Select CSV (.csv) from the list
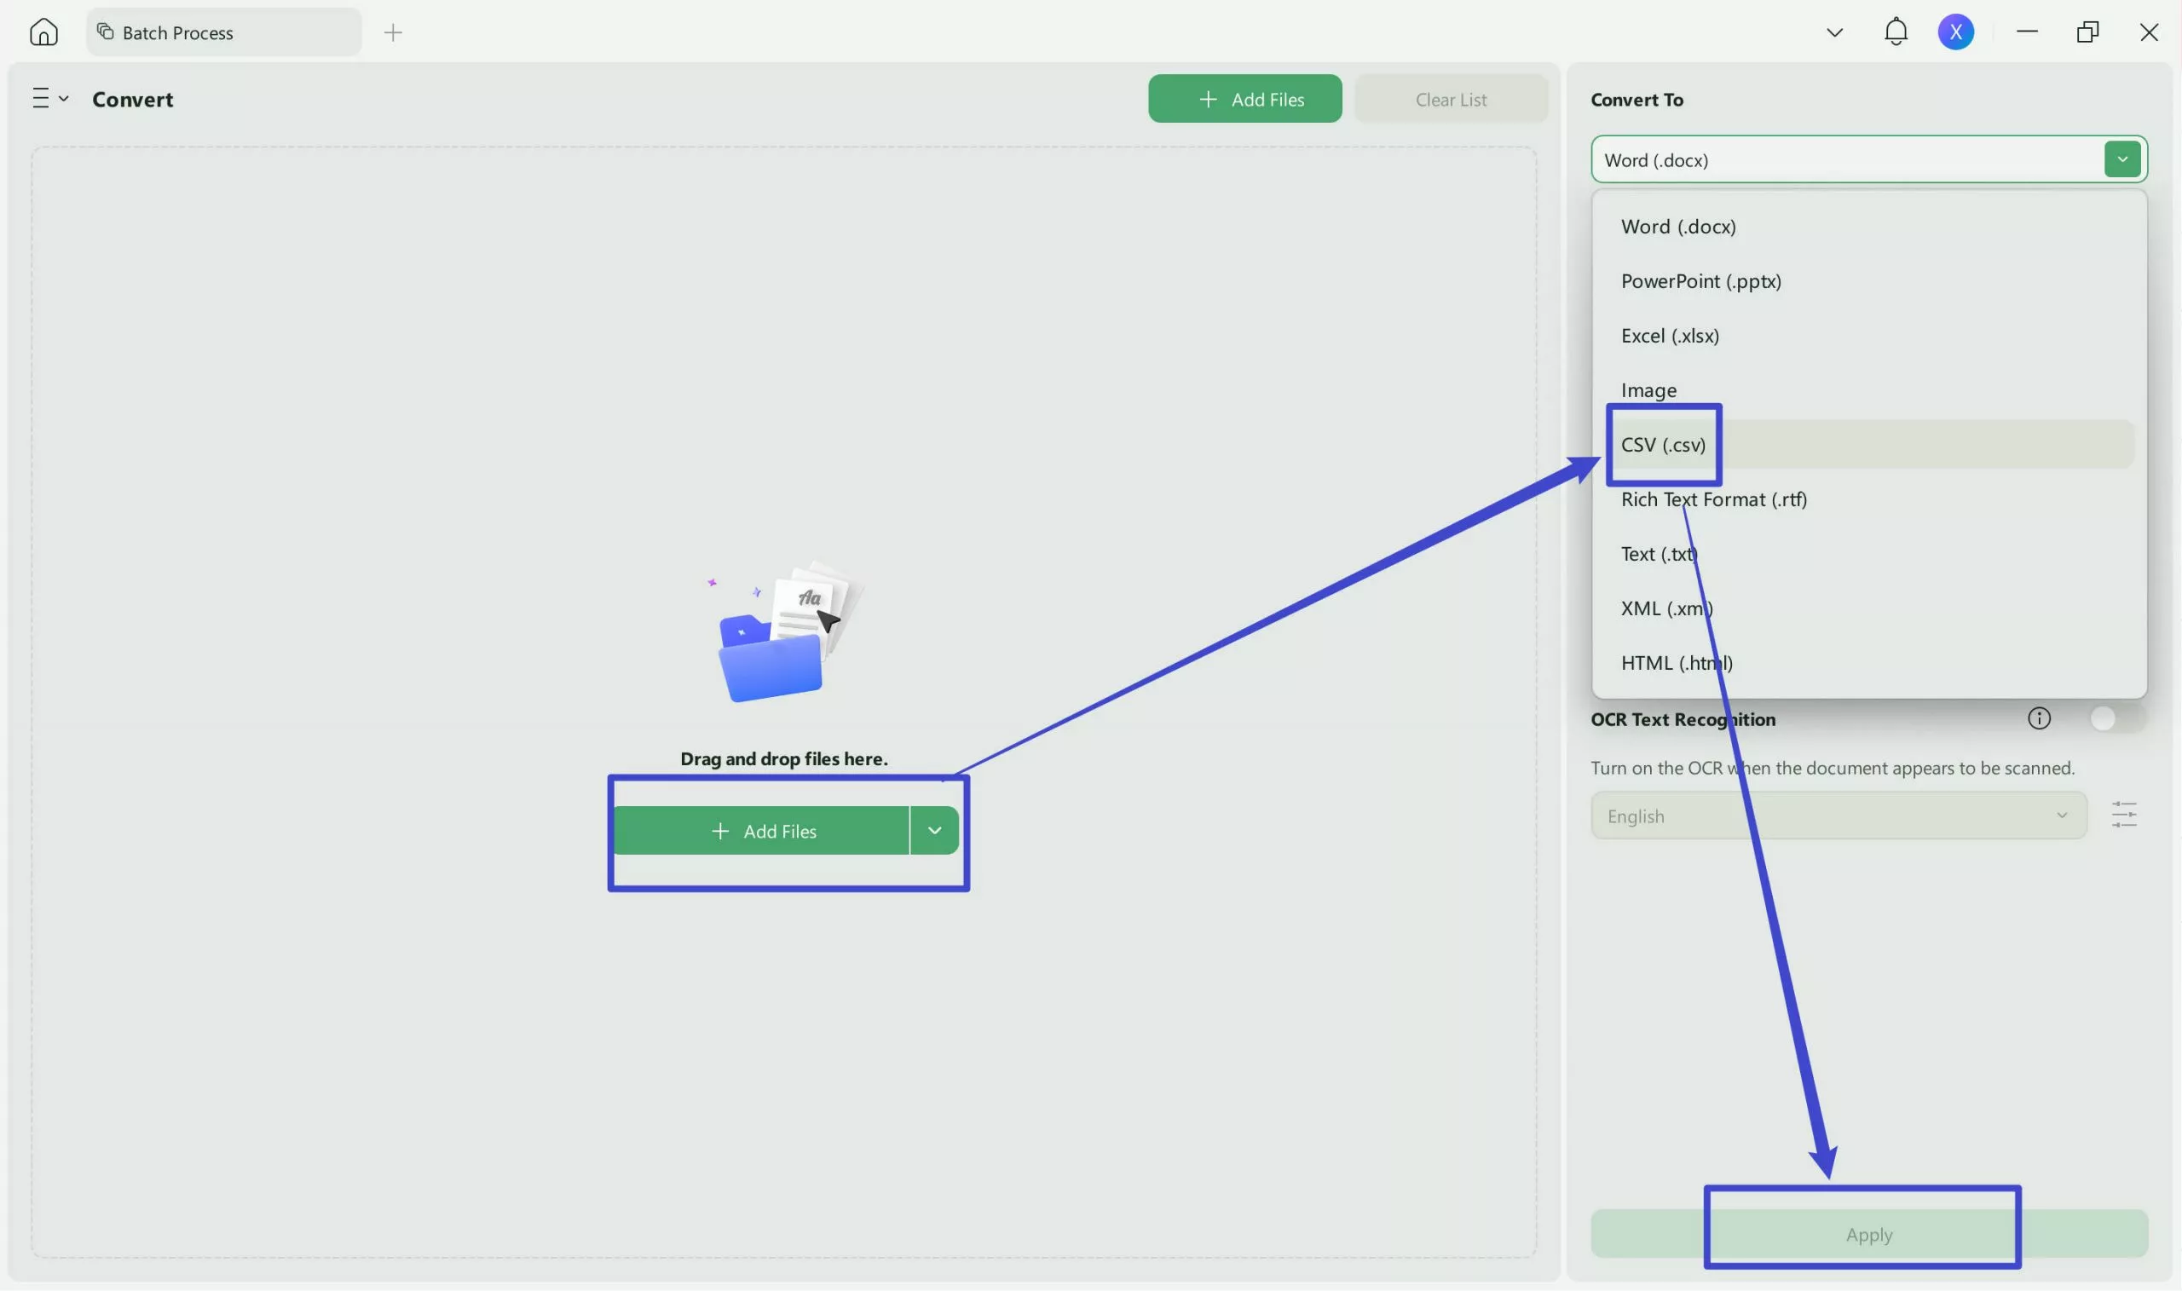The image size is (2182, 1291). [x=1663, y=445]
